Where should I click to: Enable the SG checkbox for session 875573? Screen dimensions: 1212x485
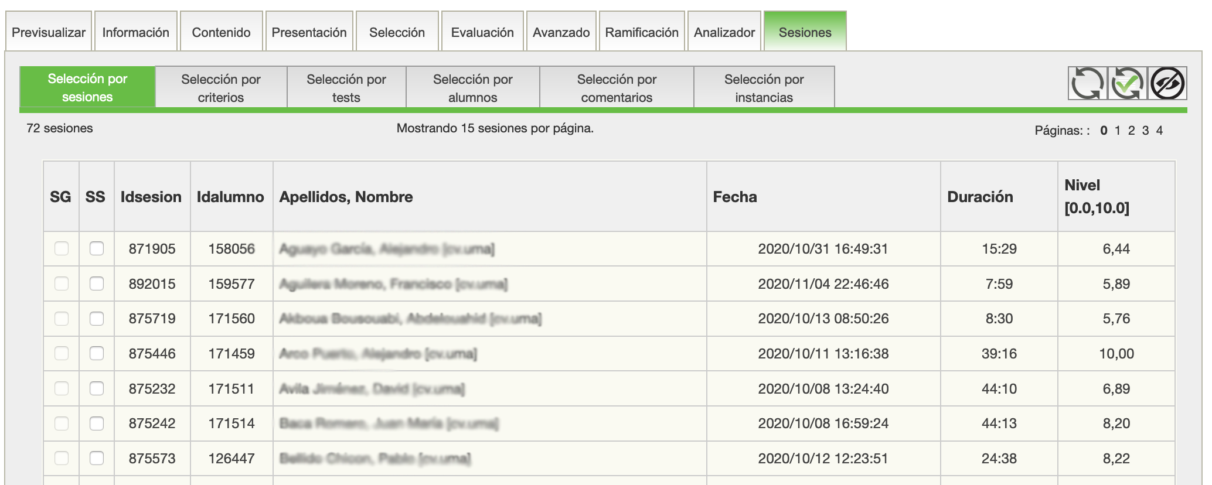click(x=62, y=458)
